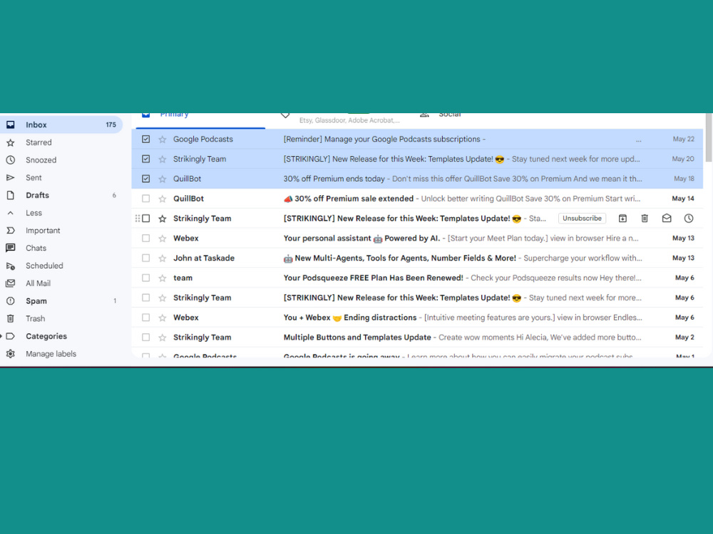Image resolution: width=713 pixels, height=534 pixels.
Task: Click the Sent arrow icon
Action: (x=11, y=177)
